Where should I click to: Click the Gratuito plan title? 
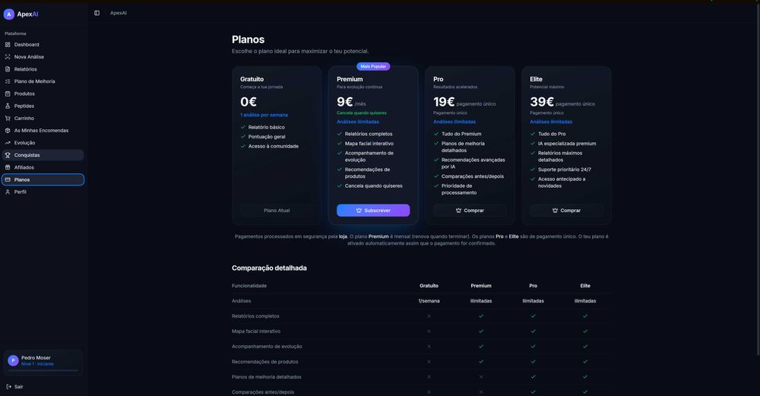click(x=252, y=79)
